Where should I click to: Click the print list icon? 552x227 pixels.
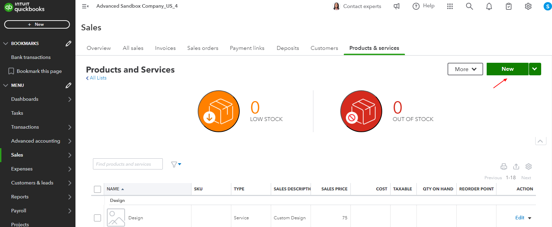click(x=503, y=167)
